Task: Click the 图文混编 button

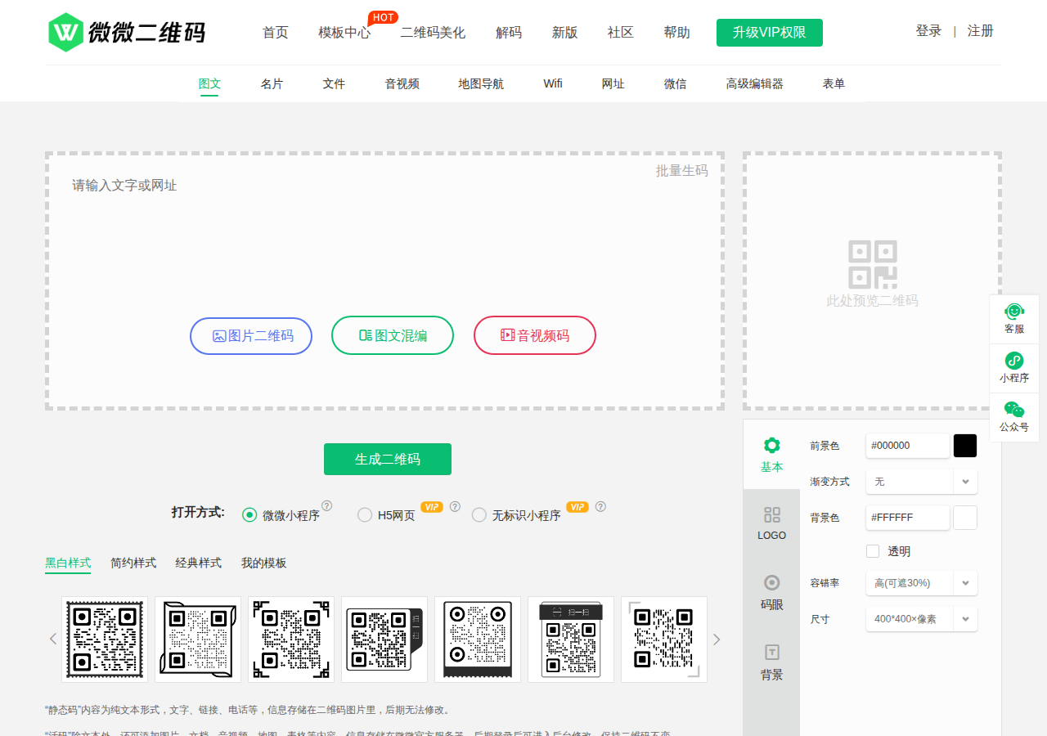Action: tap(393, 335)
